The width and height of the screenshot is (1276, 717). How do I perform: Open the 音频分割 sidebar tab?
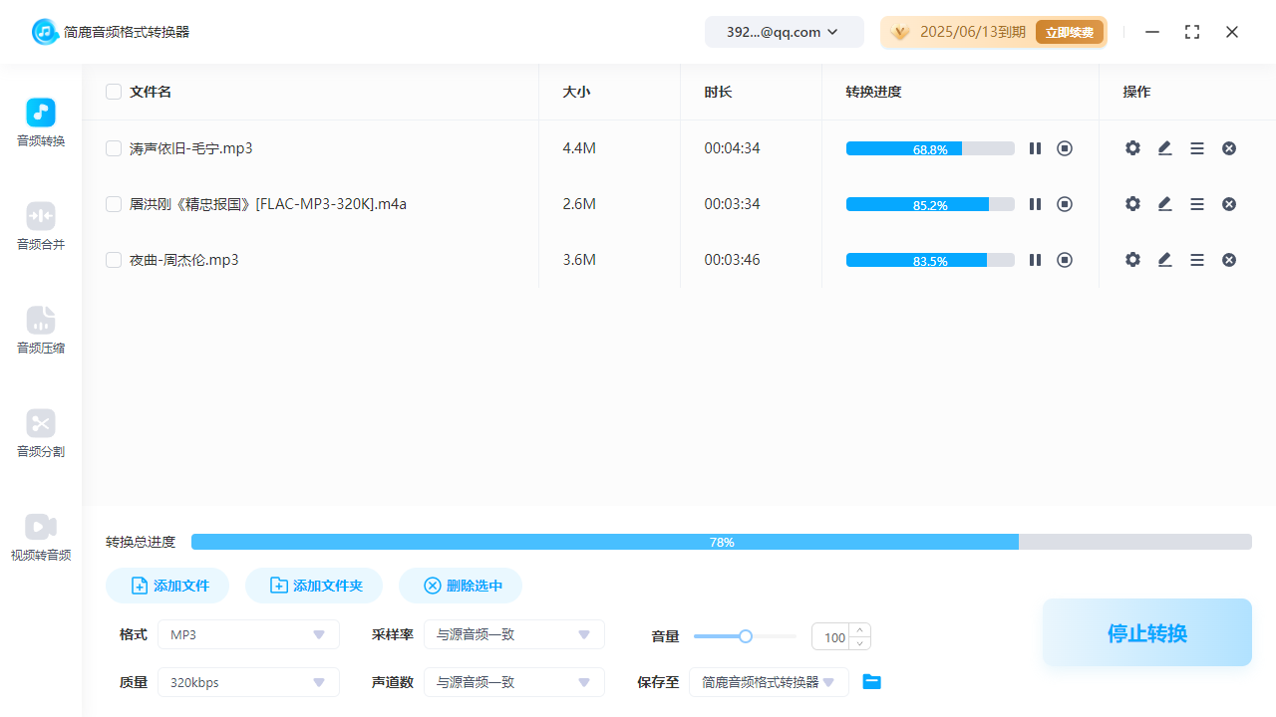(41, 433)
